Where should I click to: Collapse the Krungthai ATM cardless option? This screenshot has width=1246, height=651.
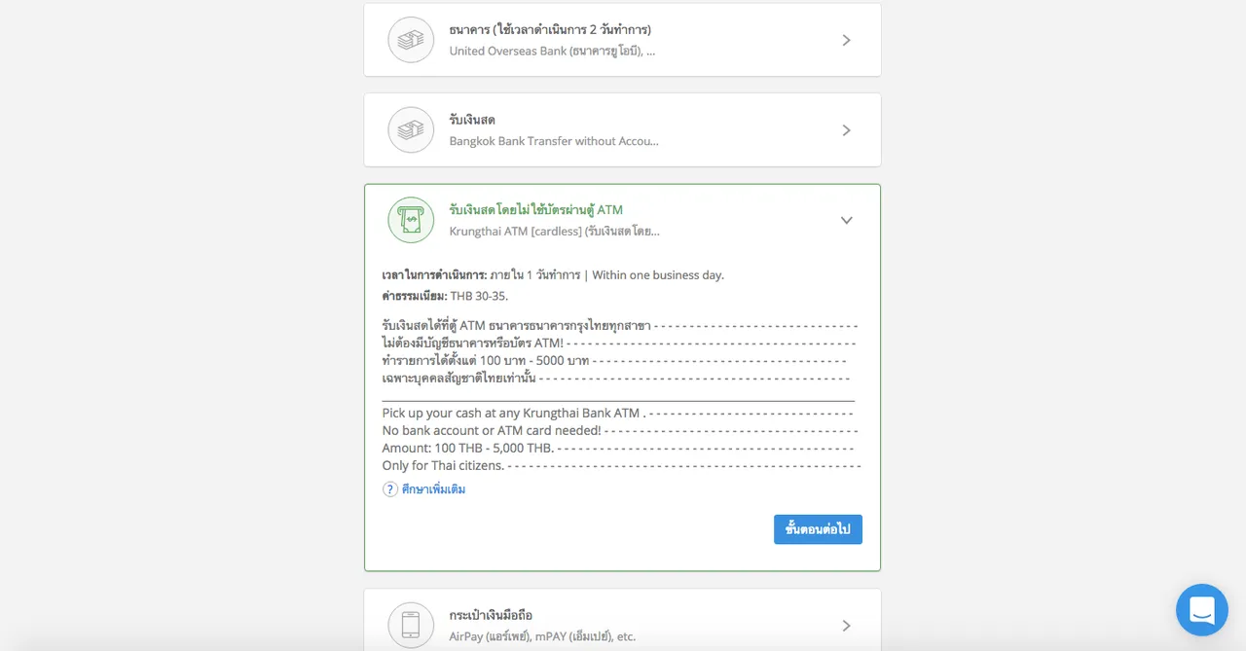pos(846,220)
